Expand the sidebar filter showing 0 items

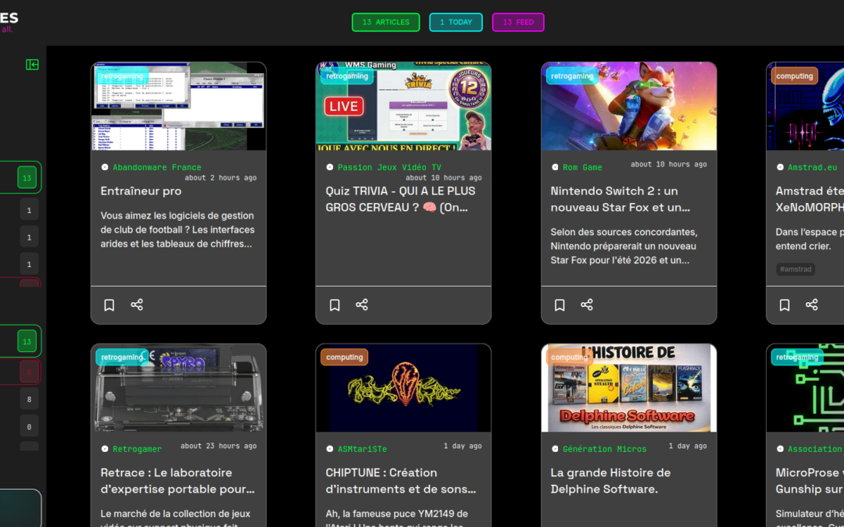28,426
